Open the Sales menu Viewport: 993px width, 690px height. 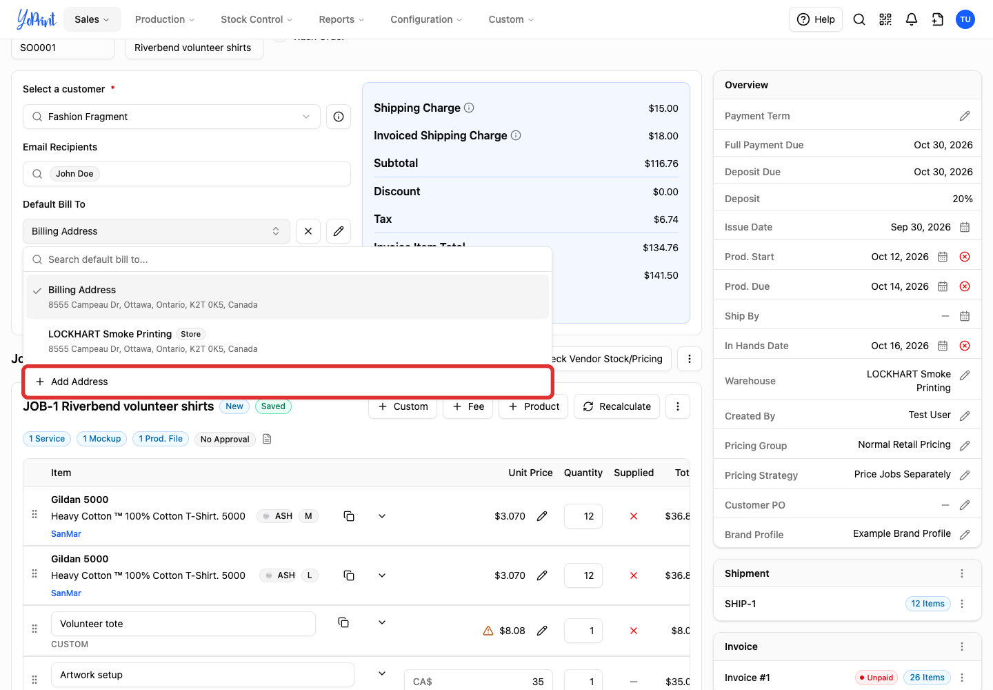click(92, 19)
